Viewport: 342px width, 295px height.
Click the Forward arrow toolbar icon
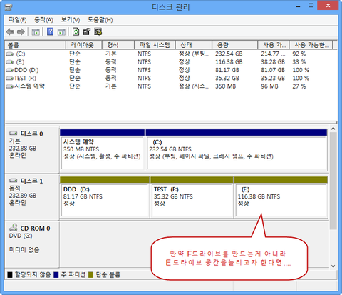tap(21, 31)
